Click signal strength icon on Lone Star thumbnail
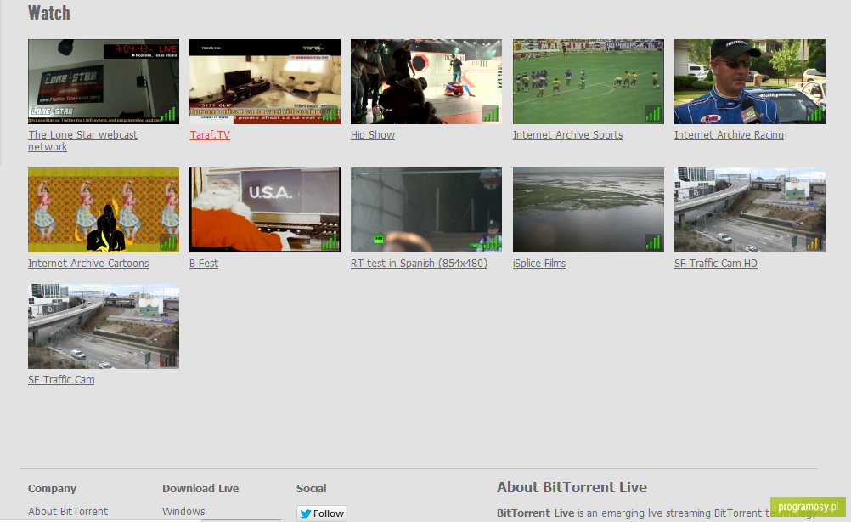The image size is (851, 522). [168, 114]
